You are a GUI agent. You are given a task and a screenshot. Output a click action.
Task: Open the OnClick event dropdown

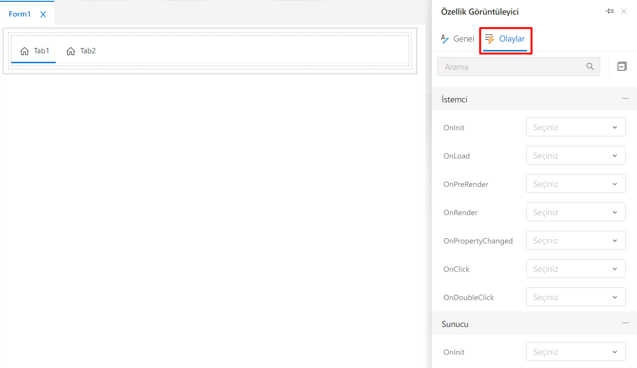(575, 269)
